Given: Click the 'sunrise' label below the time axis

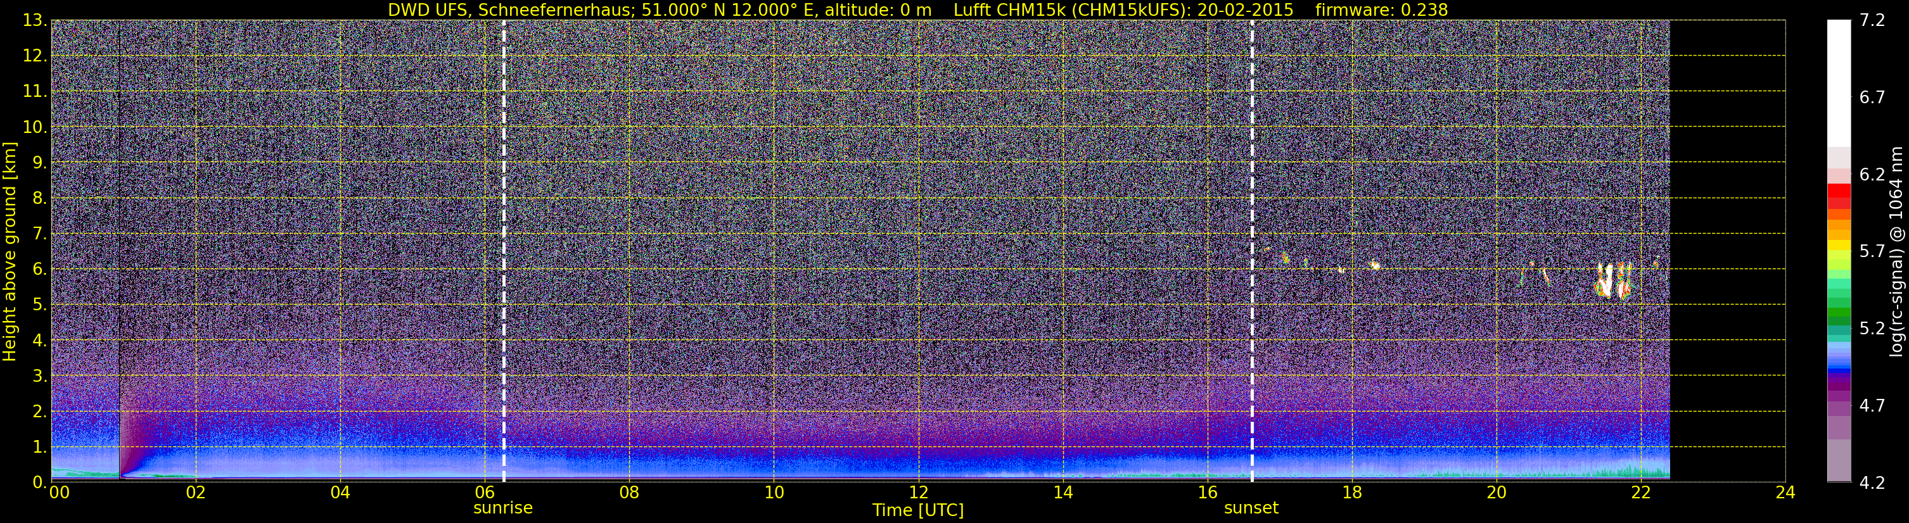Looking at the screenshot, I should click(x=503, y=508).
